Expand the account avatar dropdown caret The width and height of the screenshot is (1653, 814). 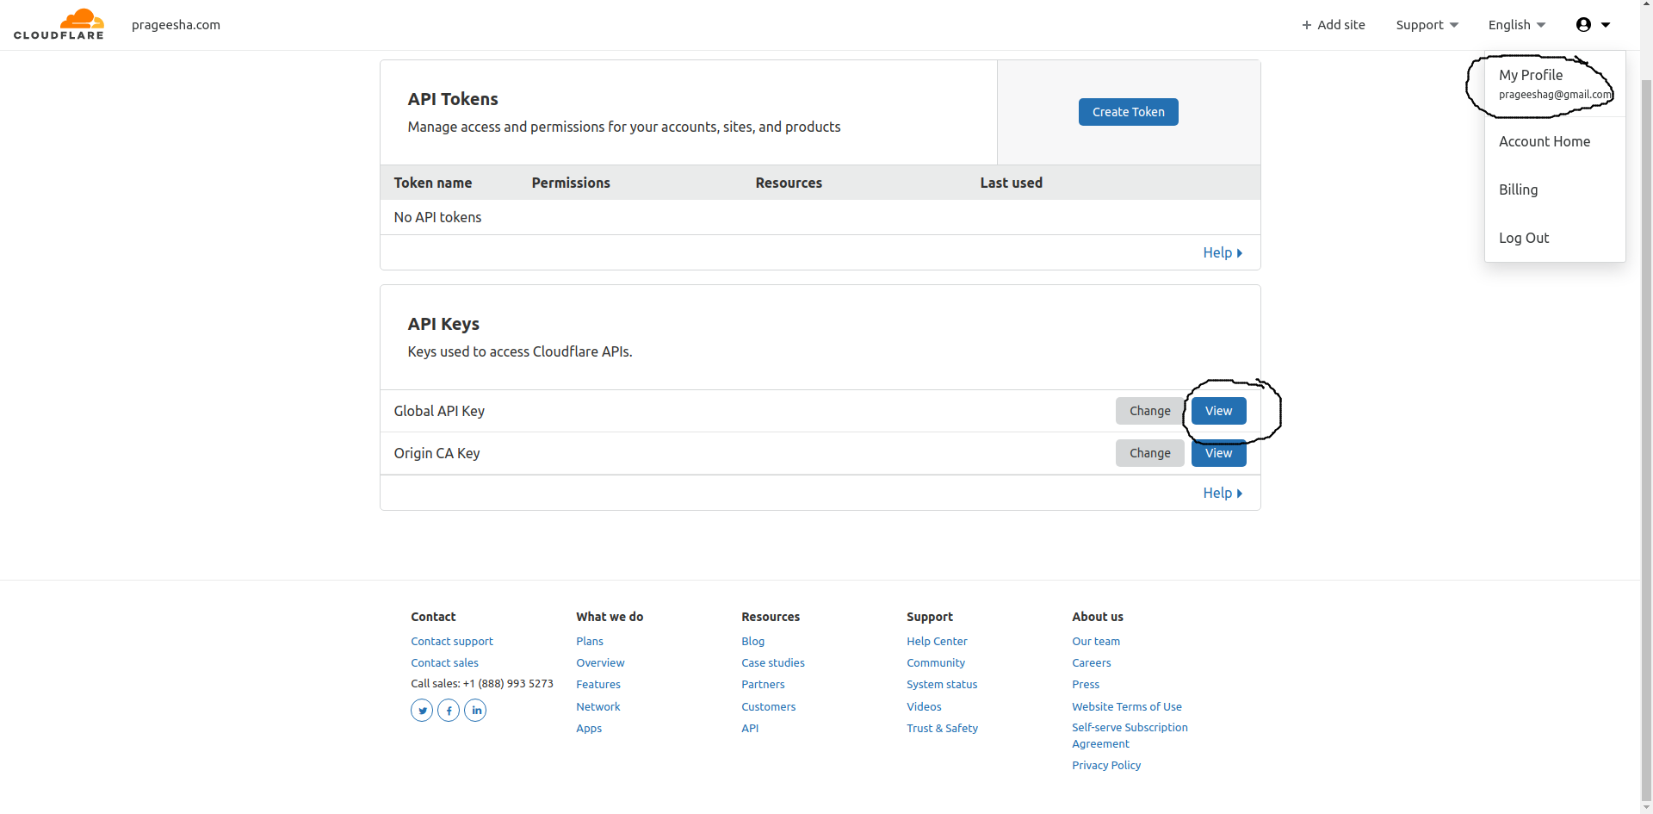tap(1608, 24)
